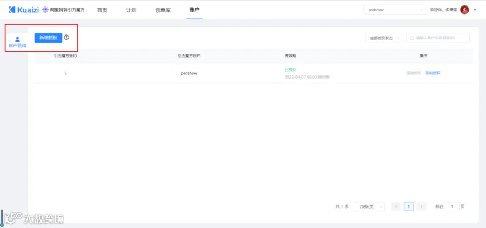The width and height of the screenshot is (486, 228).
Task: Click the 引力魔方账ID column header
Action: click(65, 56)
